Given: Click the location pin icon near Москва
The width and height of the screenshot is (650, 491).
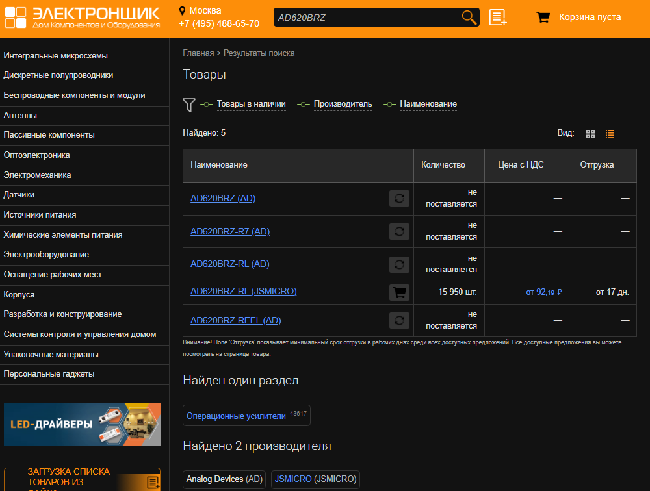Looking at the screenshot, I should point(182,11).
